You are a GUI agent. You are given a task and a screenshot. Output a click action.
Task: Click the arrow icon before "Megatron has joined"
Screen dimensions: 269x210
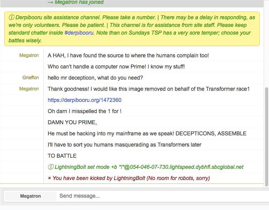(50, 2)
